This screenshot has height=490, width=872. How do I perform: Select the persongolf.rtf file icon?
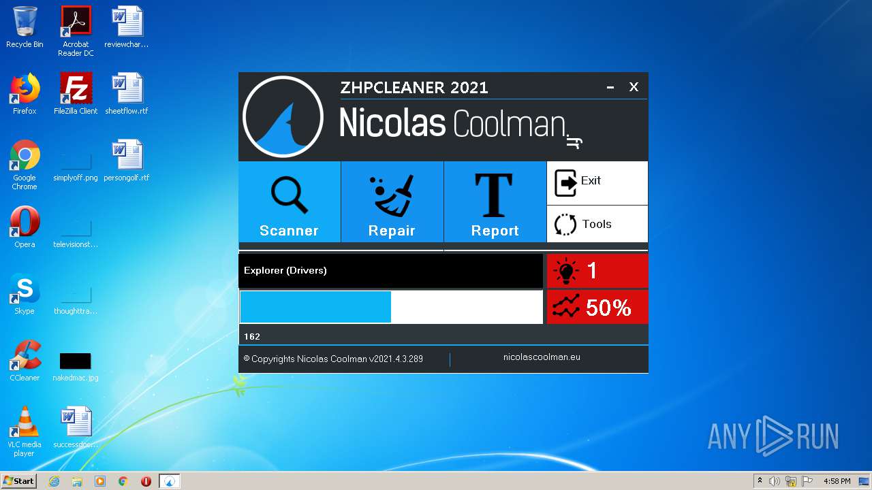click(127, 161)
